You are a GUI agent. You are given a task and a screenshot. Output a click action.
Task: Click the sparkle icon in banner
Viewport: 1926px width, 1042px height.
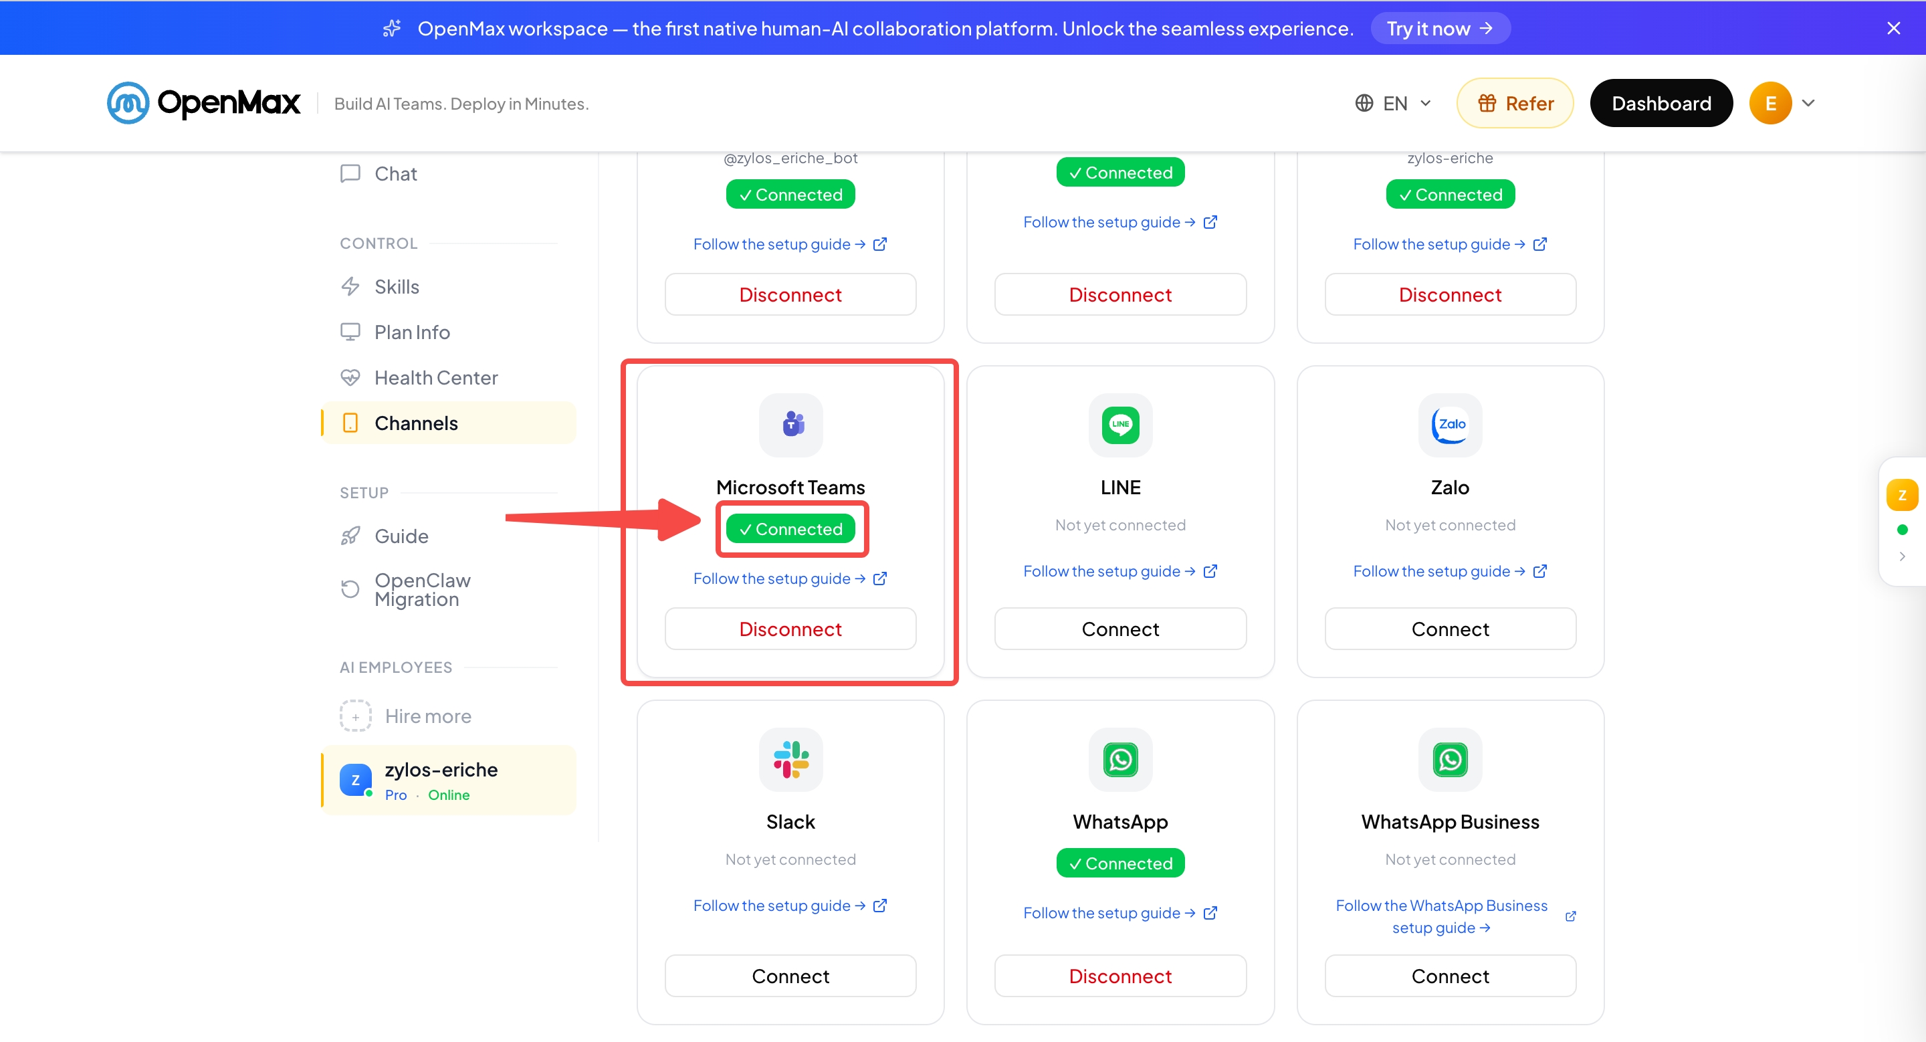click(x=392, y=28)
